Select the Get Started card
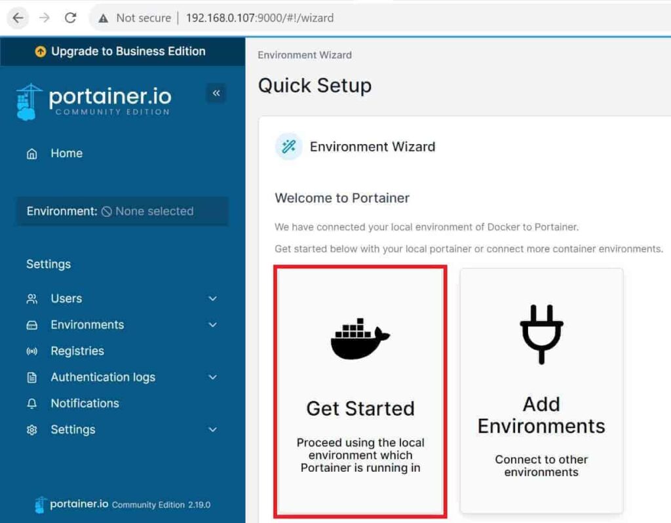The width and height of the screenshot is (671, 523). tap(360, 391)
